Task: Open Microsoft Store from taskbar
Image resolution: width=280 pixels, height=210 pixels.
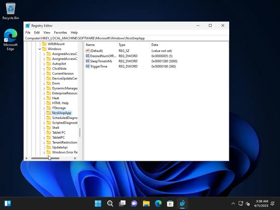Action: (170, 203)
